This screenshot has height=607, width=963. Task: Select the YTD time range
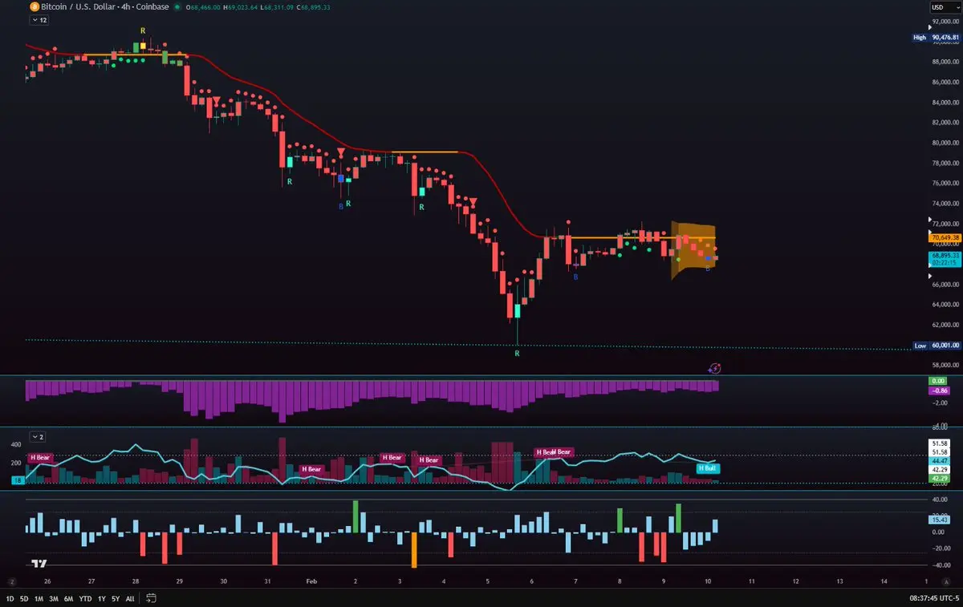point(85,598)
